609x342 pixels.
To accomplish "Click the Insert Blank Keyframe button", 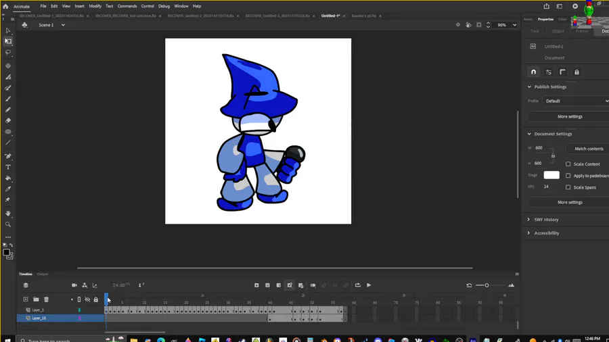I will click(267, 285).
